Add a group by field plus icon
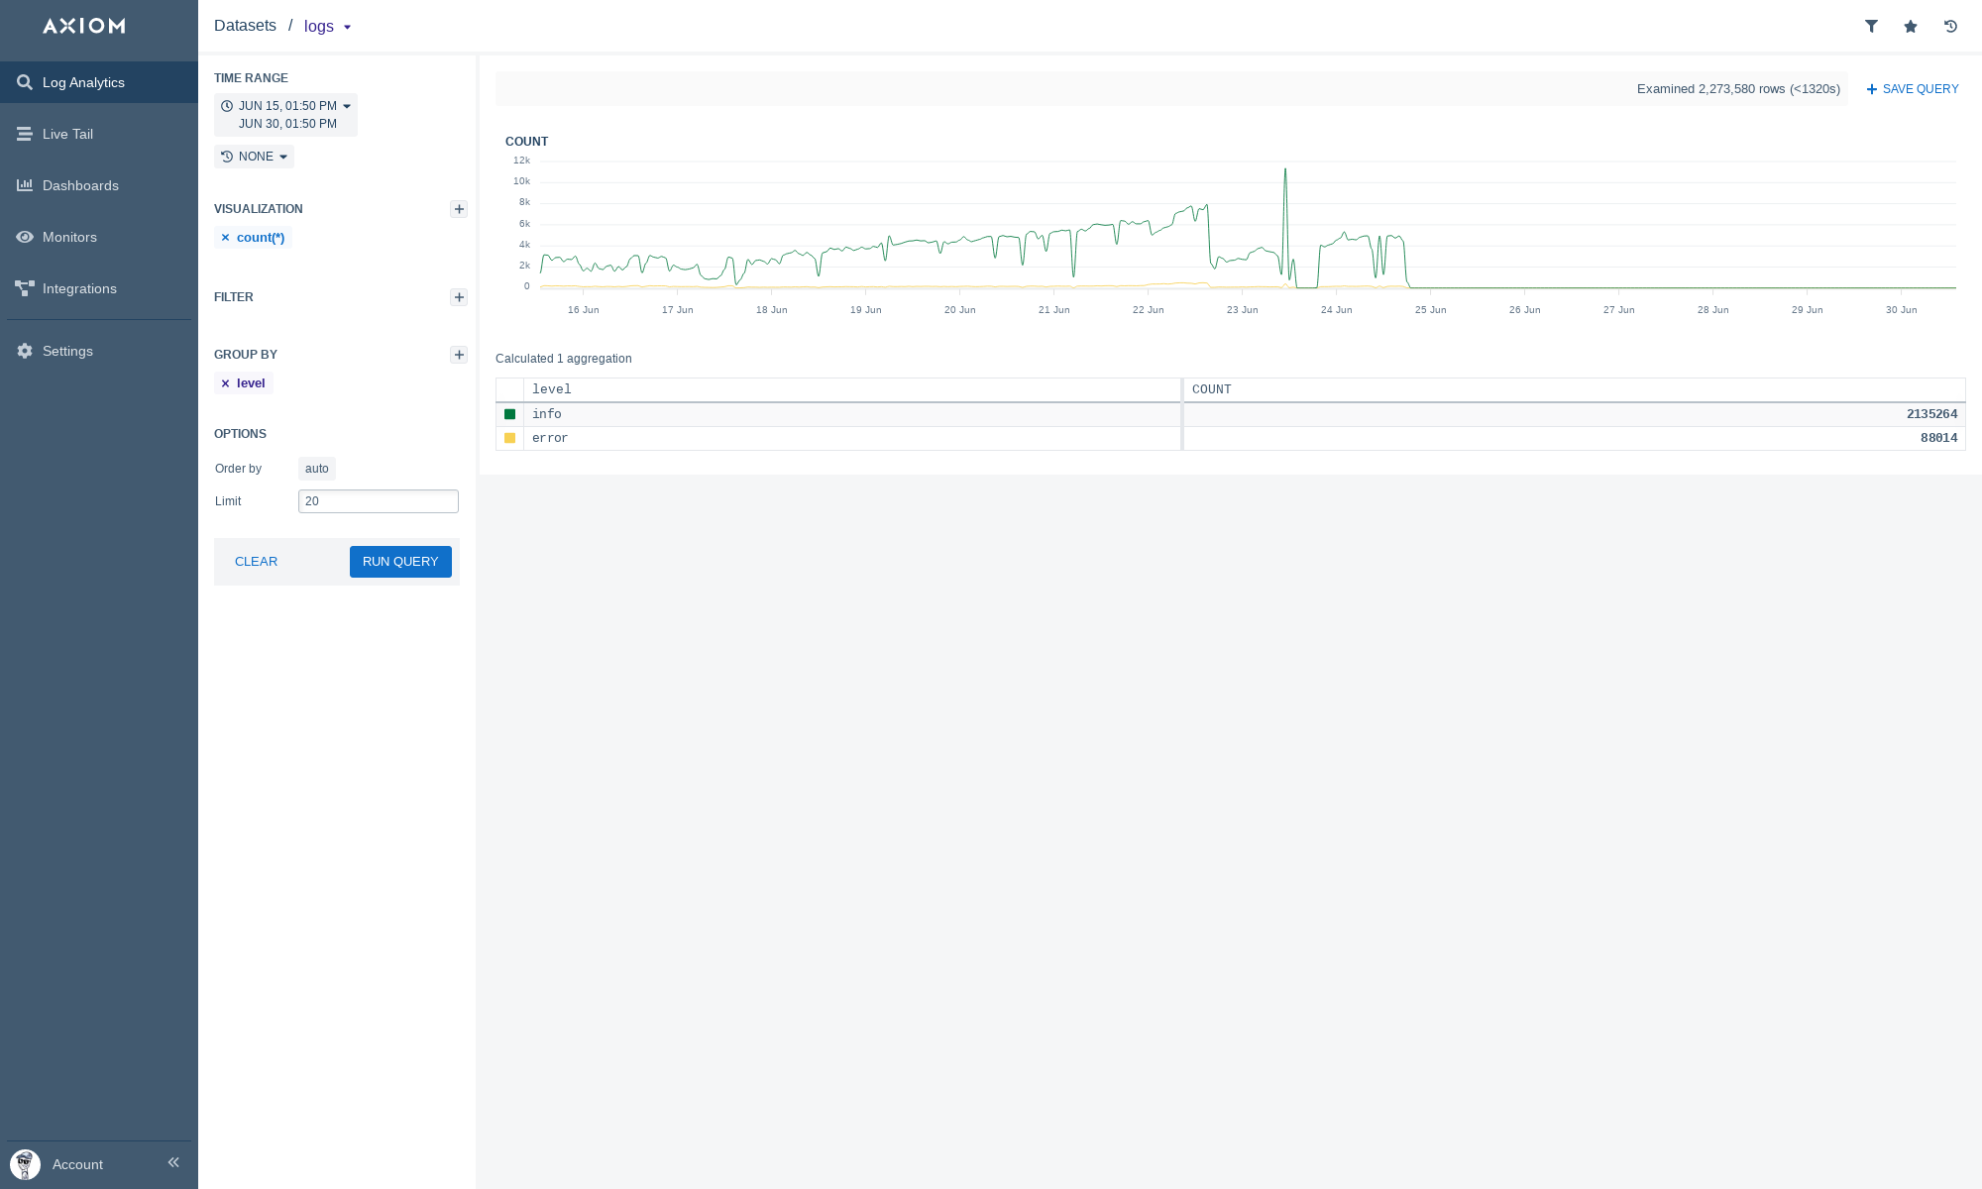The image size is (1982, 1189). (459, 355)
